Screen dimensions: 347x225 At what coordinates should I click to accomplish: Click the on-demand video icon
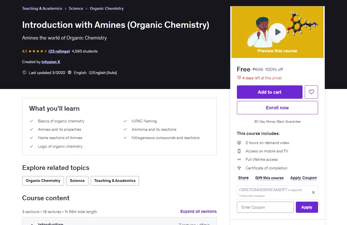(239, 143)
